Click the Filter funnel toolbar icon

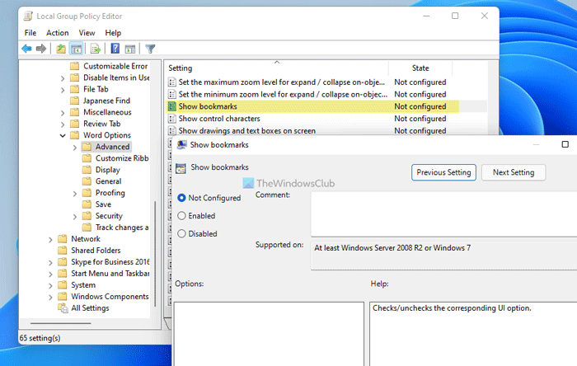click(x=150, y=49)
